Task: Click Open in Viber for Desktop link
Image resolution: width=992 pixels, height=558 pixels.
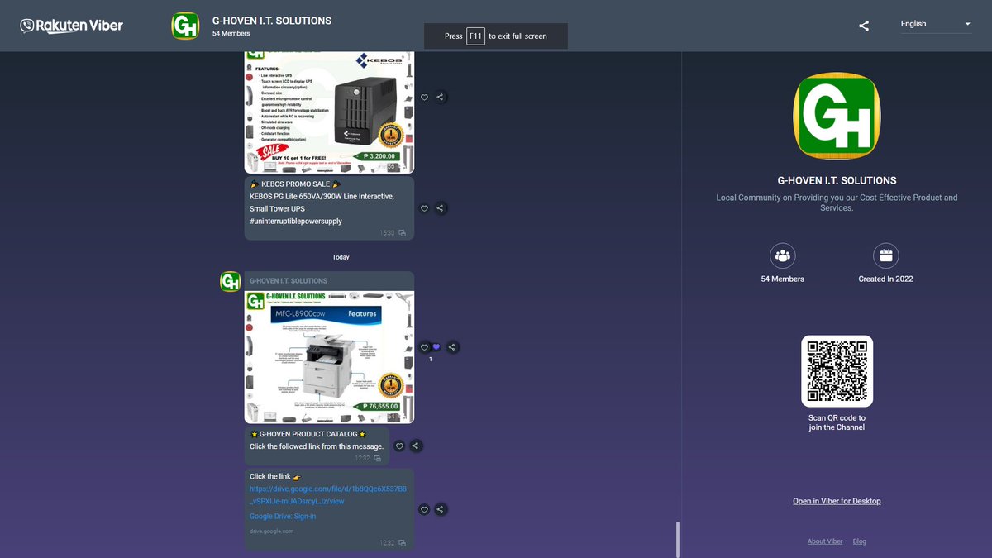Action: [837, 501]
